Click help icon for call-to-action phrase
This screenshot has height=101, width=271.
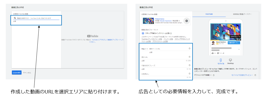click(189, 65)
